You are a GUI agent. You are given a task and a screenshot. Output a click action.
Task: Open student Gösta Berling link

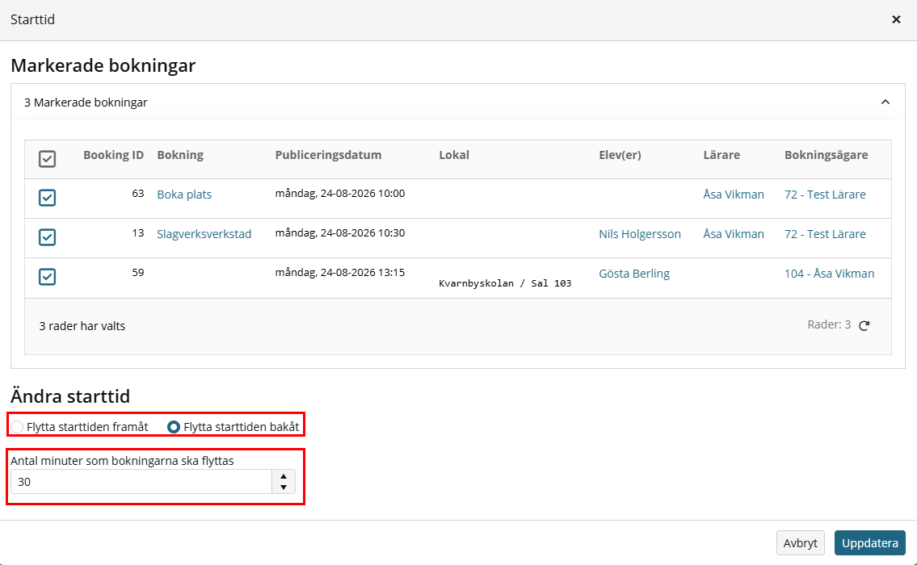(634, 274)
